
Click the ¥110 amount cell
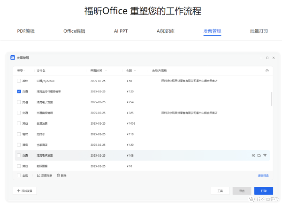[130, 134]
